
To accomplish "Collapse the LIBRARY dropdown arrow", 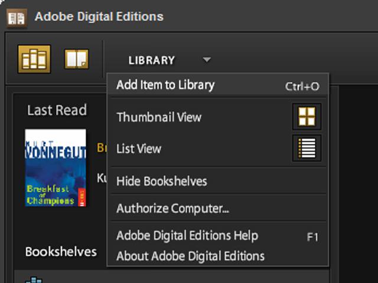I will point(206,60).
